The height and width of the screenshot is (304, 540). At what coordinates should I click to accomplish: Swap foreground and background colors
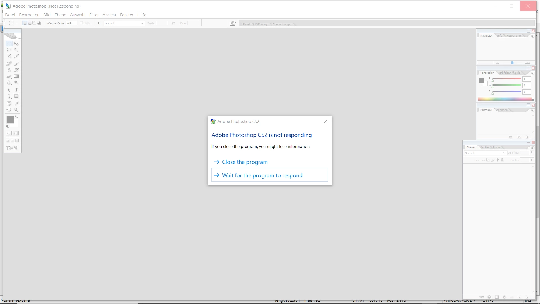click(x=17, y=117)
